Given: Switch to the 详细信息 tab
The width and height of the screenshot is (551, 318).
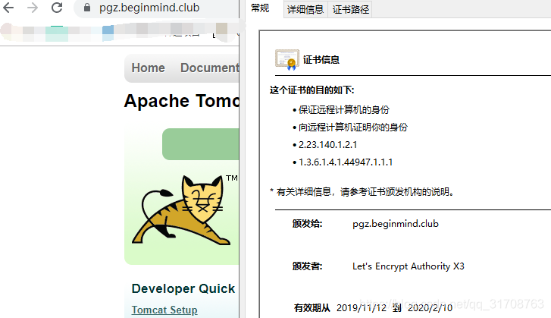Looking at the screenshot, I should [x=305, y=10].
